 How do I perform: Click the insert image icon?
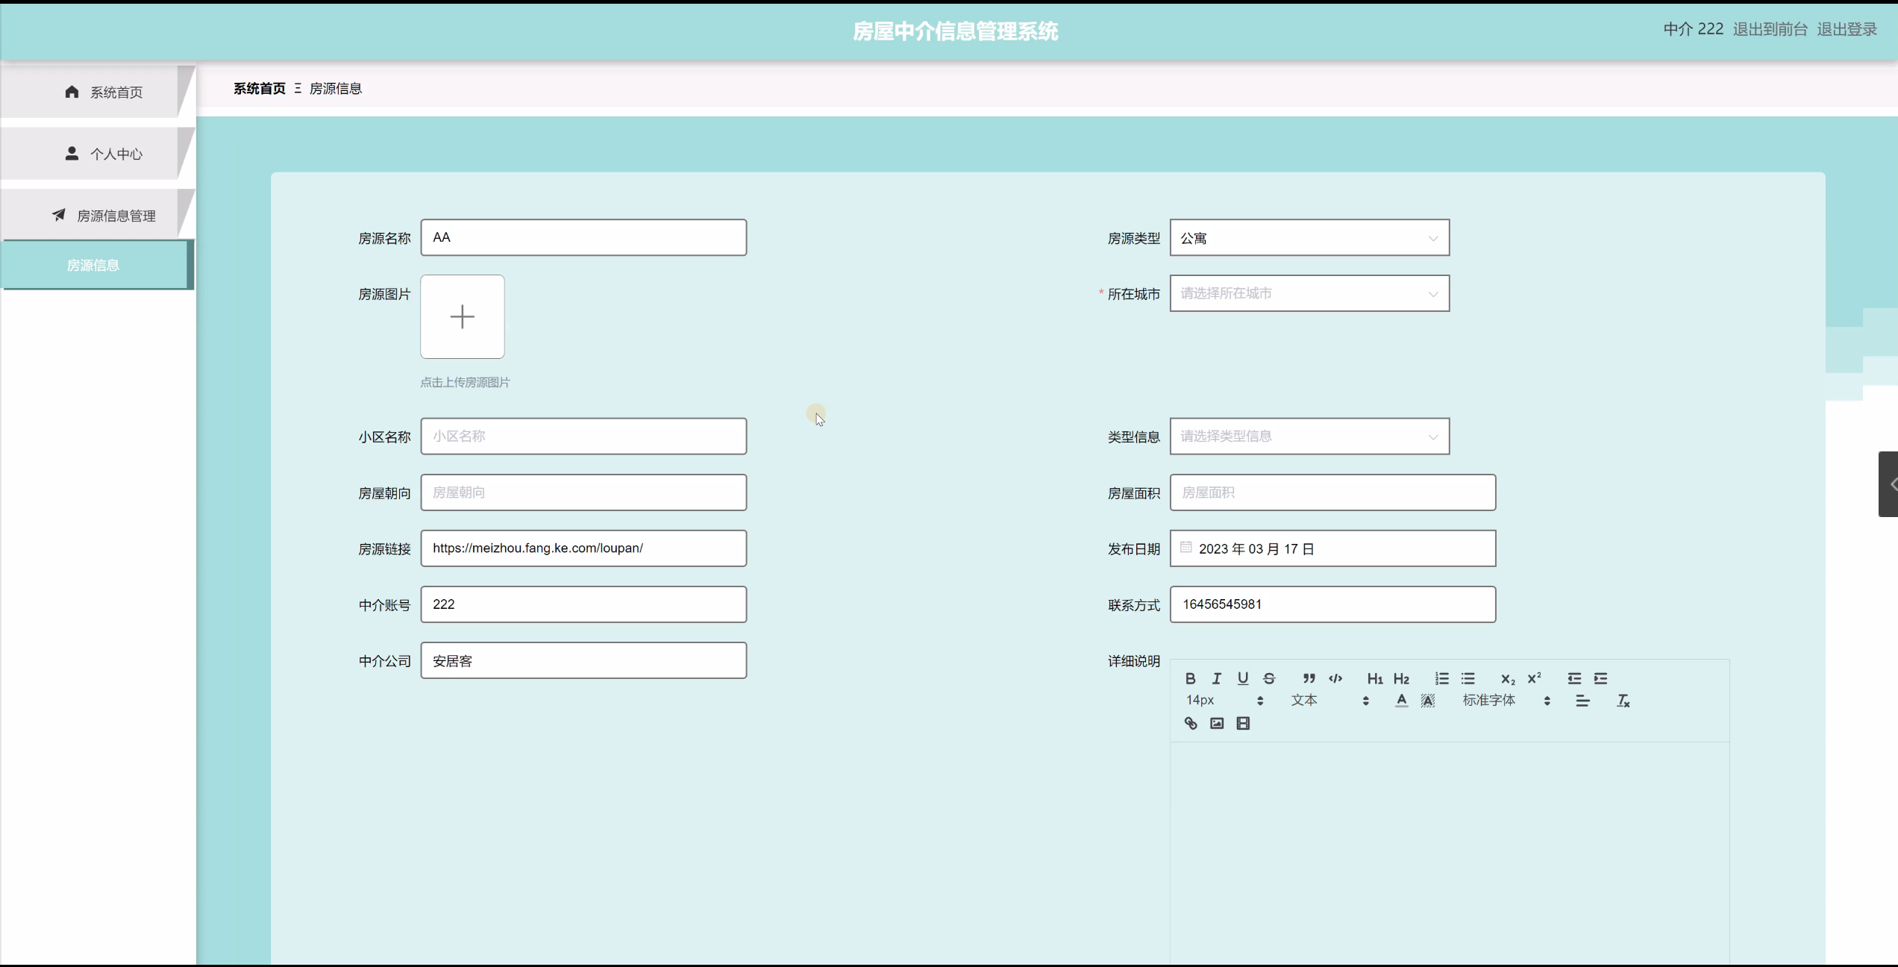pos(1216,723)
